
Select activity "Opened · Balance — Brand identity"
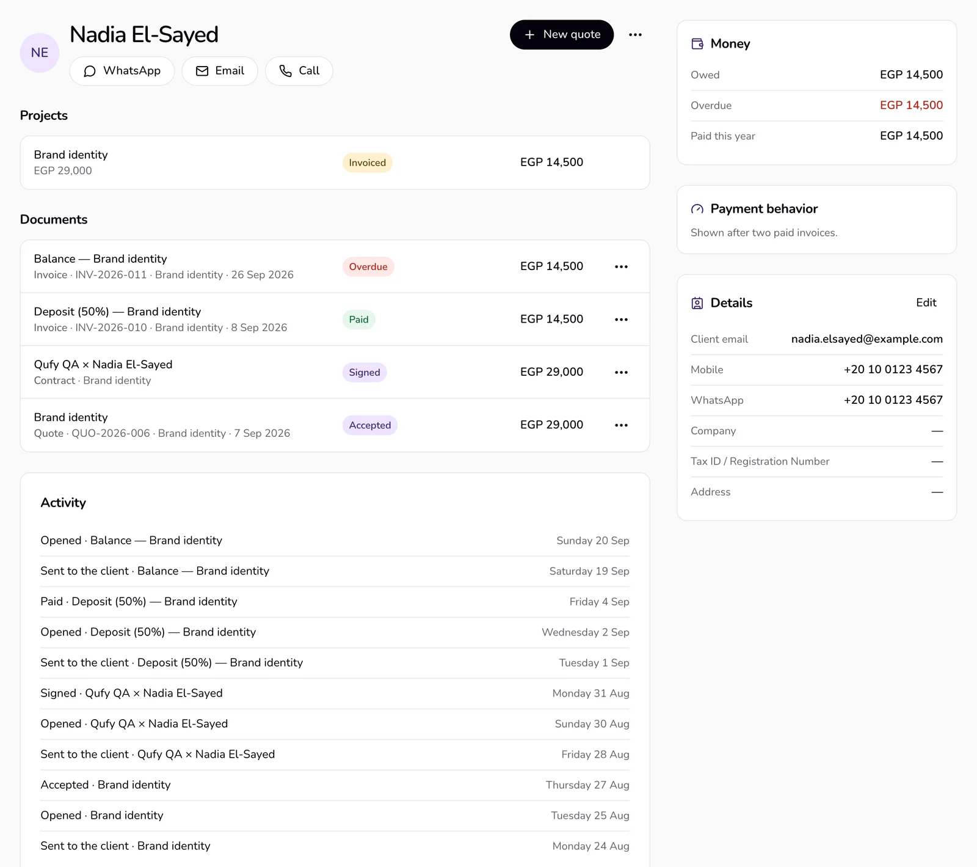coord(335,541)
